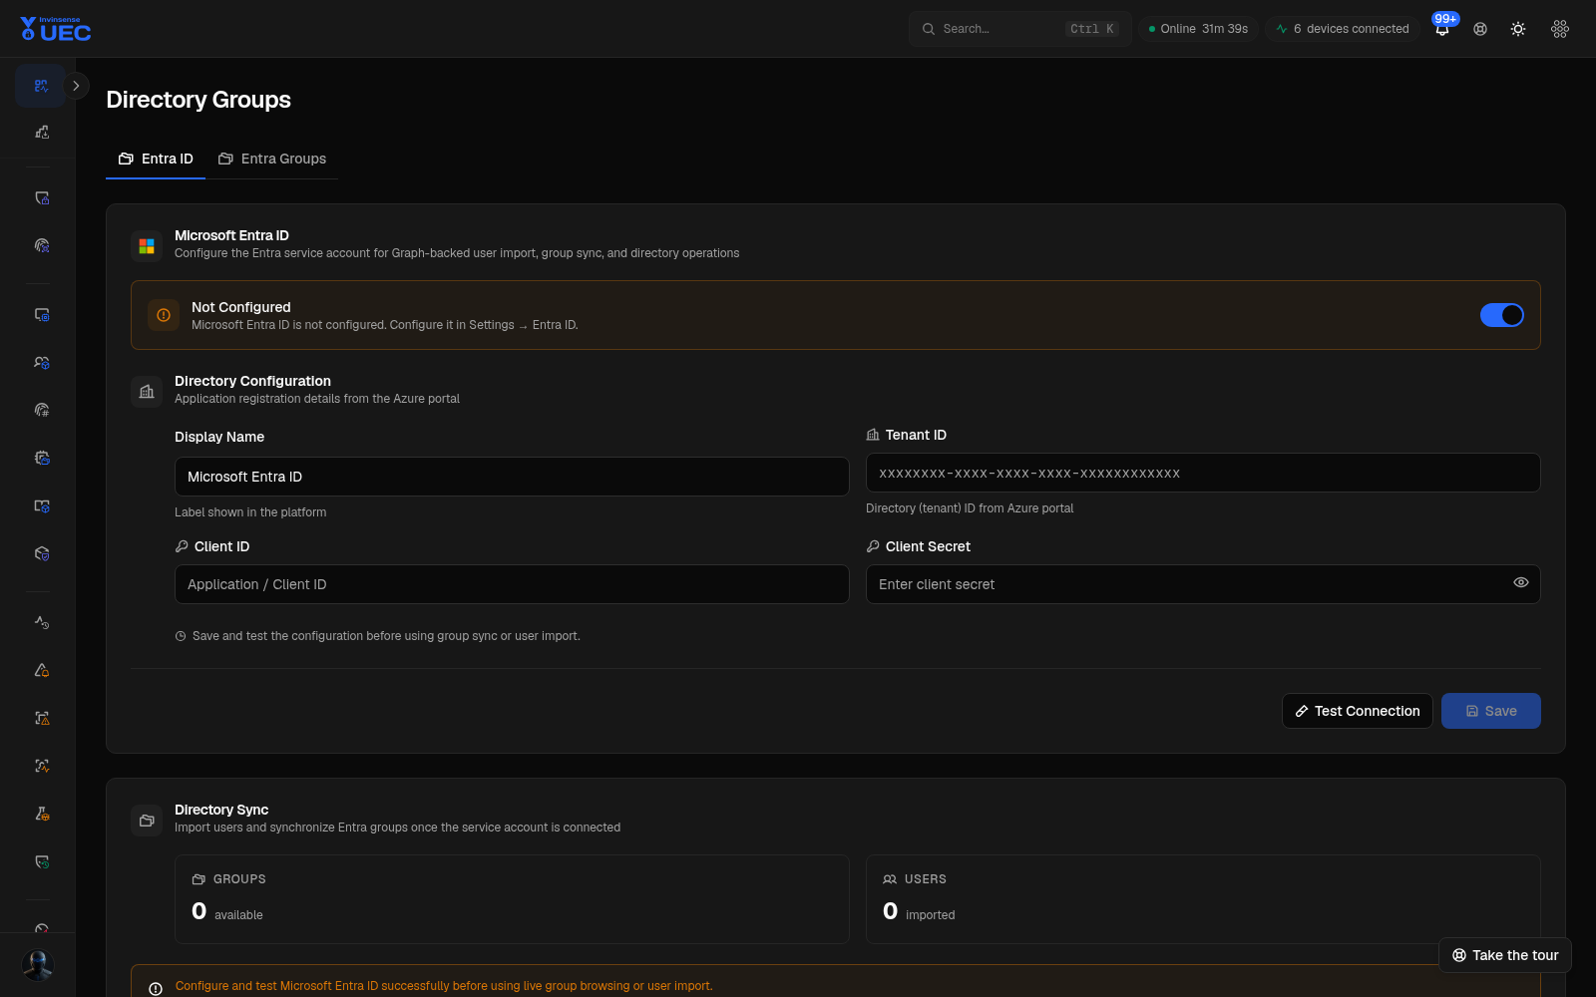This screenshot has width=1596, height=997.
Task: Open the apps grid icon in header
Action: (x=1560, y=29)
